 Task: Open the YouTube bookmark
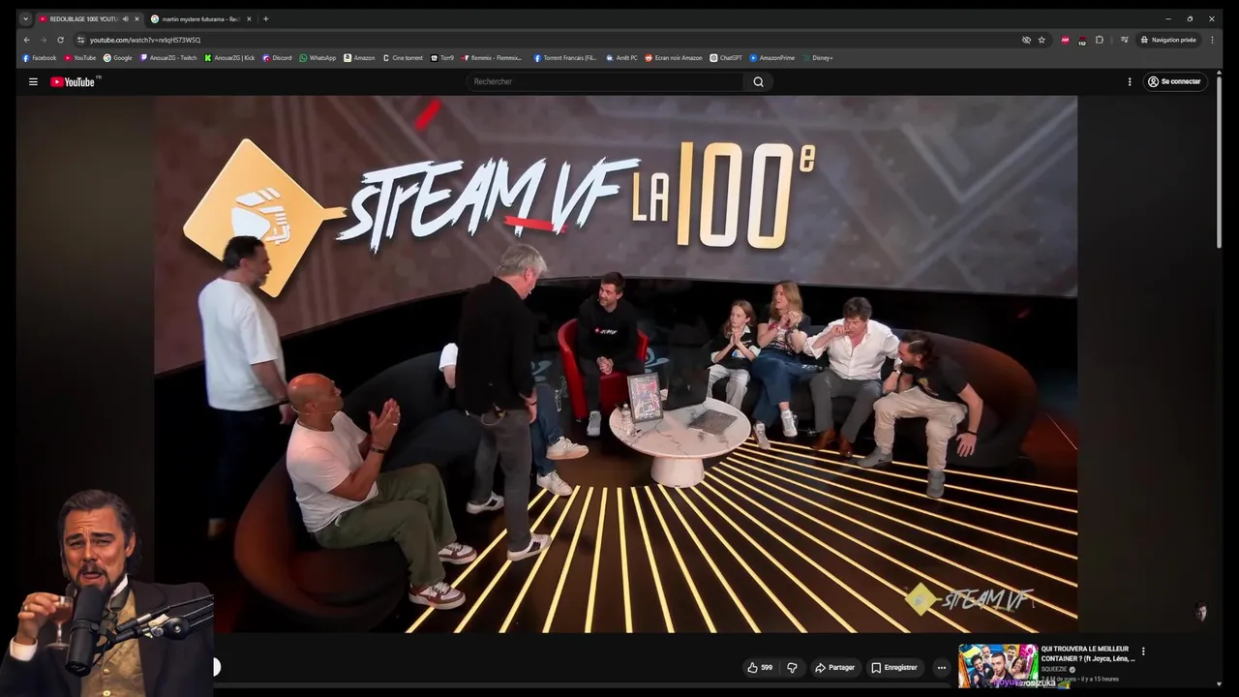click(80, 58)
